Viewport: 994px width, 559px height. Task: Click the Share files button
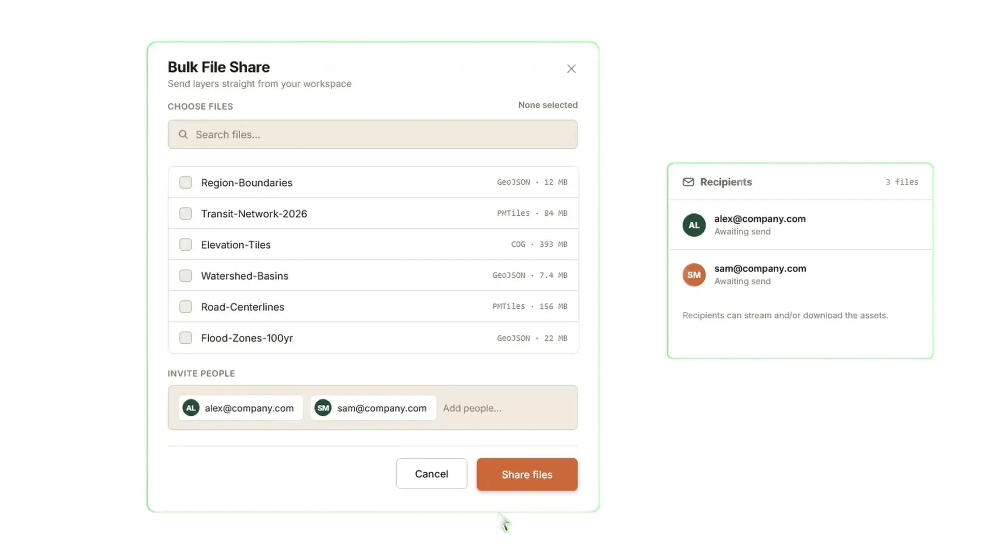click(x=527, y=474)
